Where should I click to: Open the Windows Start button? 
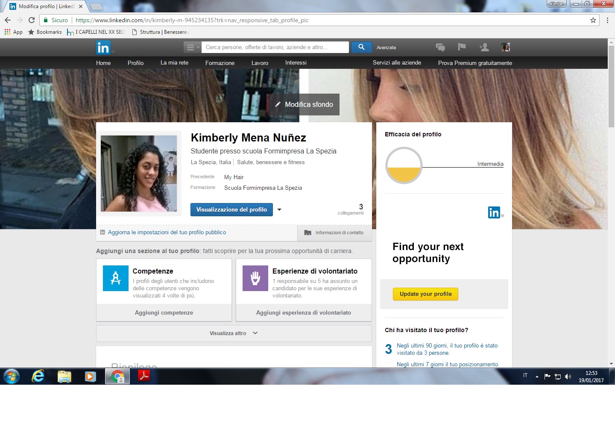point(12,377)
